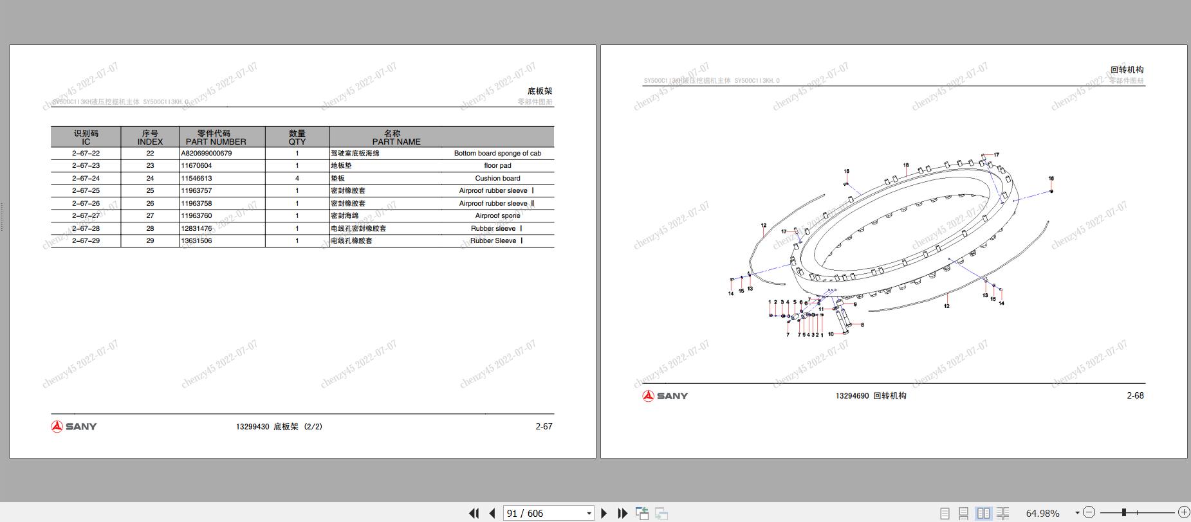Switch to continuous facing view
This screenshot has height=522, width=1191.
point(1002,513)
